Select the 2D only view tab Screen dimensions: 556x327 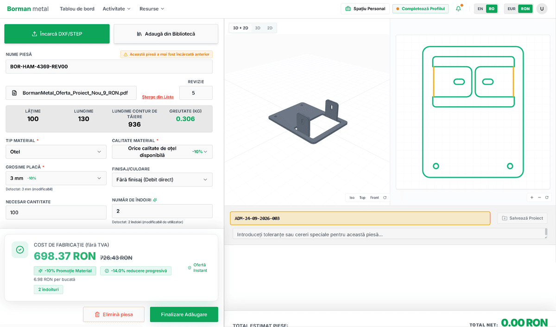click(x=270, y=28)
